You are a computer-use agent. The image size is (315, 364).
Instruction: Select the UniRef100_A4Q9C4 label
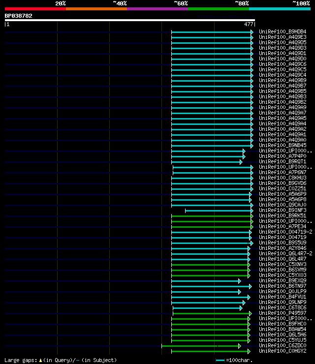283,75
